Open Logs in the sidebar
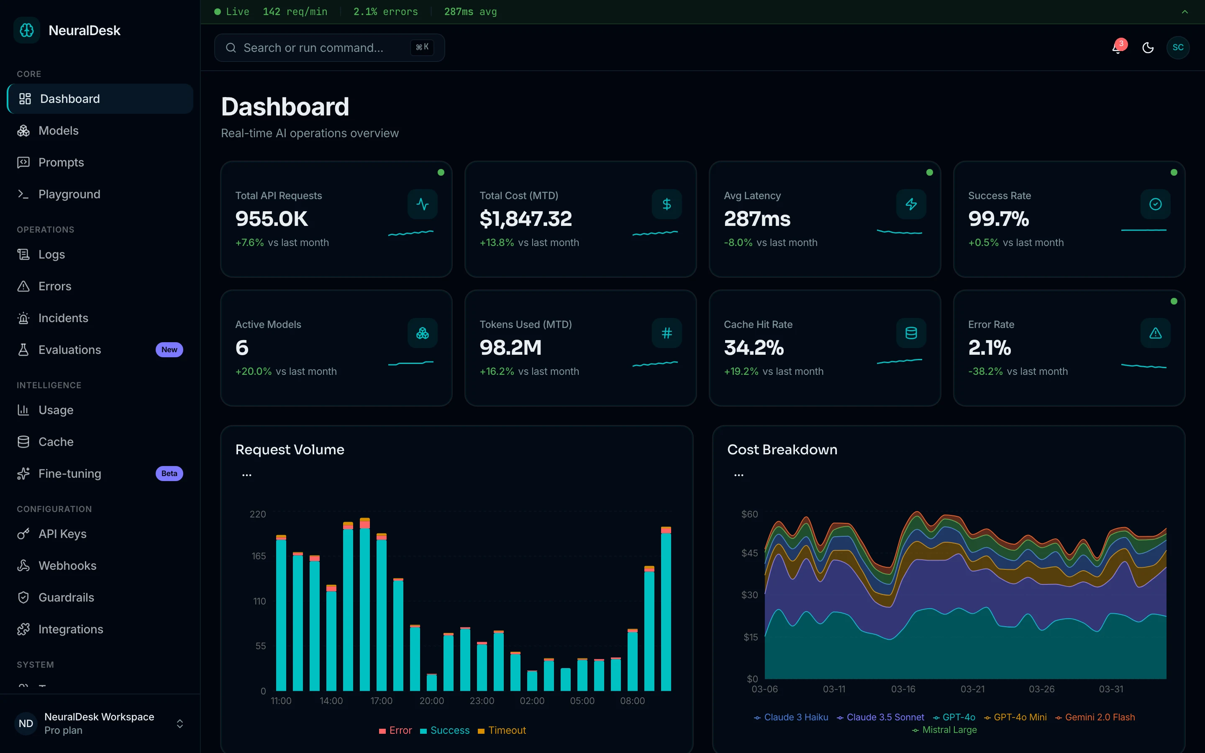The width and height of the screenshot is (1205, 753). pyautogui.click(x=100, y=254)
